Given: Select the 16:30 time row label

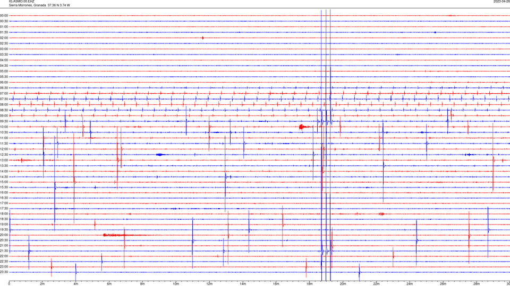Looking at the screenshot, I should pos(4,198).
